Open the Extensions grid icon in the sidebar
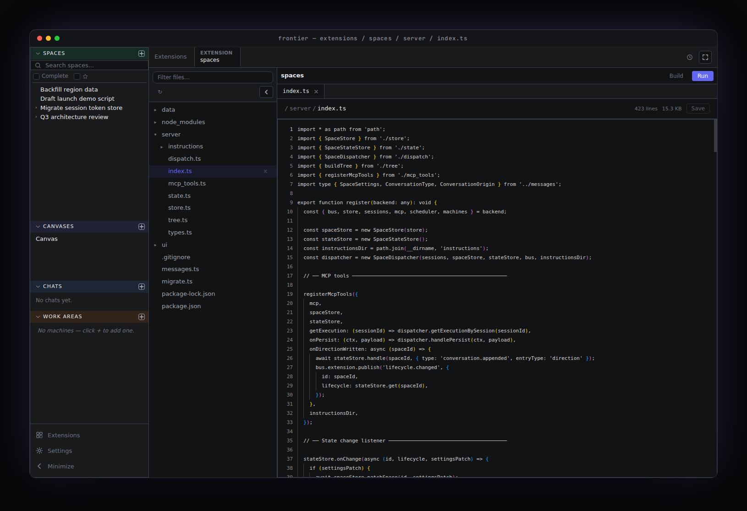This screenshot has height=511, width=747. [x=39, y=435]
